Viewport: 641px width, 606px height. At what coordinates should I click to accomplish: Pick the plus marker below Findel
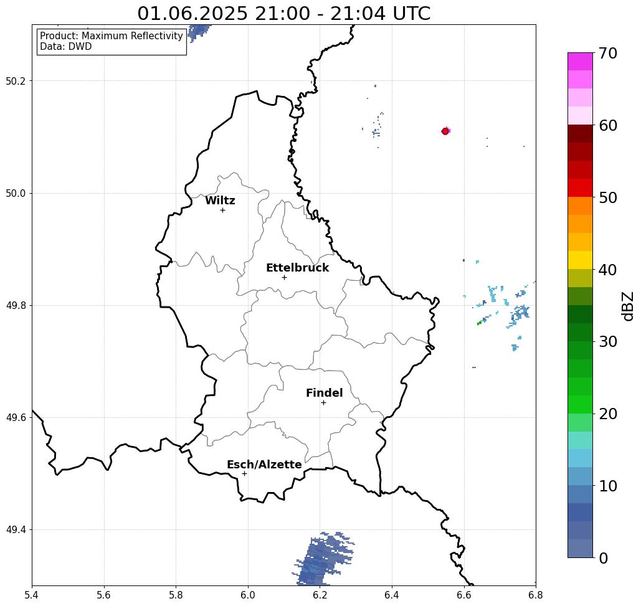click(323, 403)
